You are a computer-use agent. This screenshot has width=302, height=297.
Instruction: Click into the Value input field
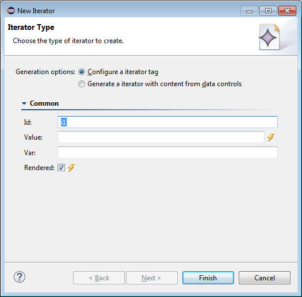[161, 137]
